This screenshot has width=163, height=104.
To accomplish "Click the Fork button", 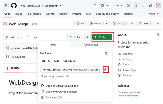I will tap(120, 24).
